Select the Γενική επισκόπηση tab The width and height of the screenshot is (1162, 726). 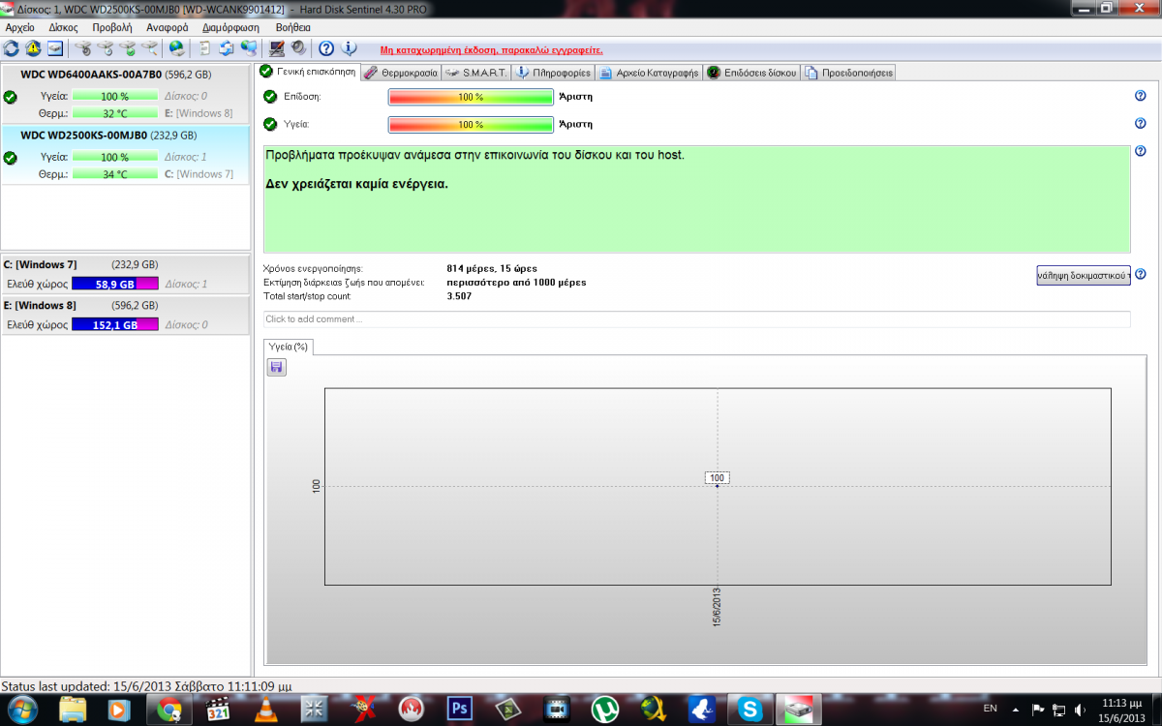point(308,72)
